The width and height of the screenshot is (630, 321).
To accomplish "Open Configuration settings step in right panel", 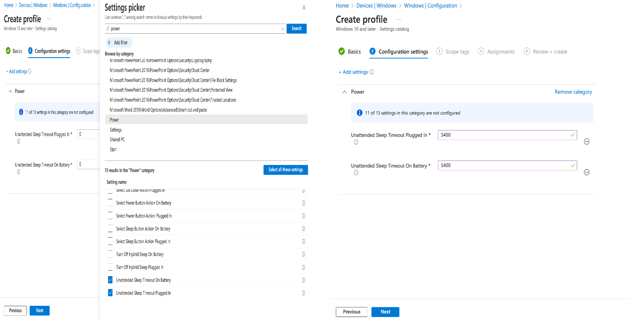I will tap(399, 52).
